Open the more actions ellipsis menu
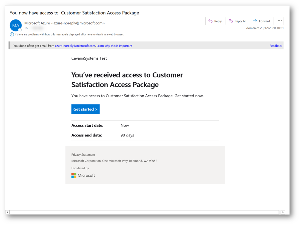300x225 pixels. (x=280, y=21)
